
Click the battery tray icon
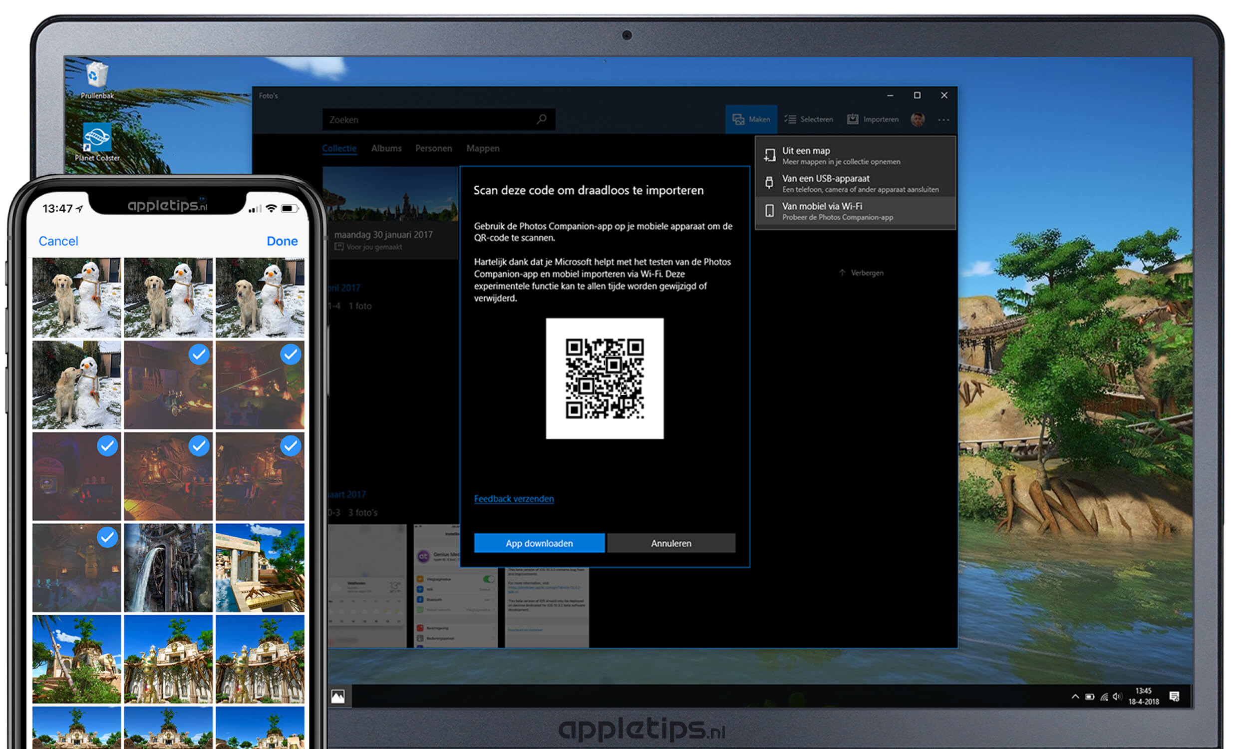click(1090, 697)
